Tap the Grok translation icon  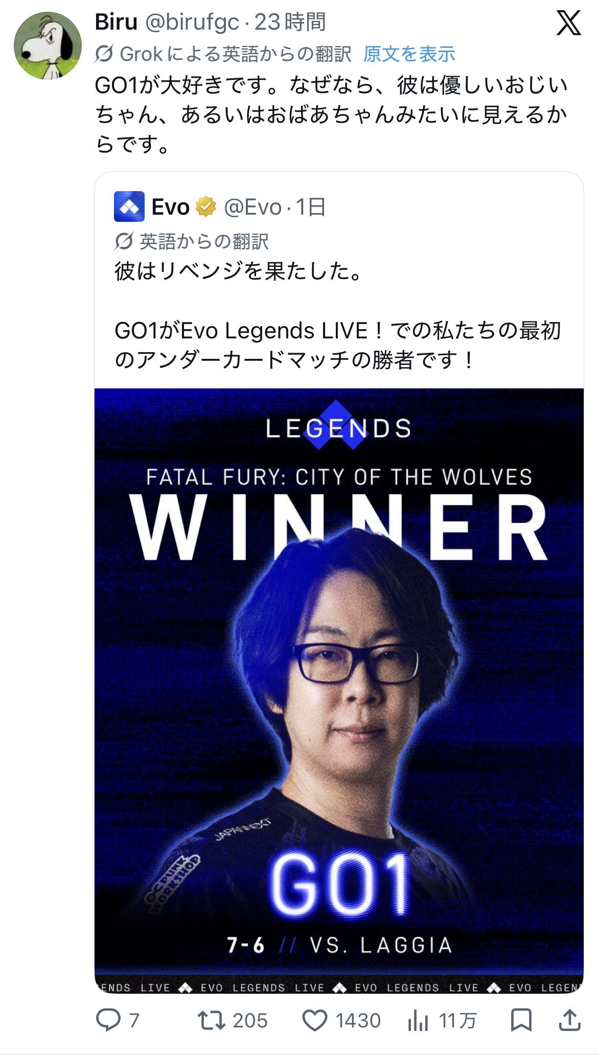[x=104, y=54]
